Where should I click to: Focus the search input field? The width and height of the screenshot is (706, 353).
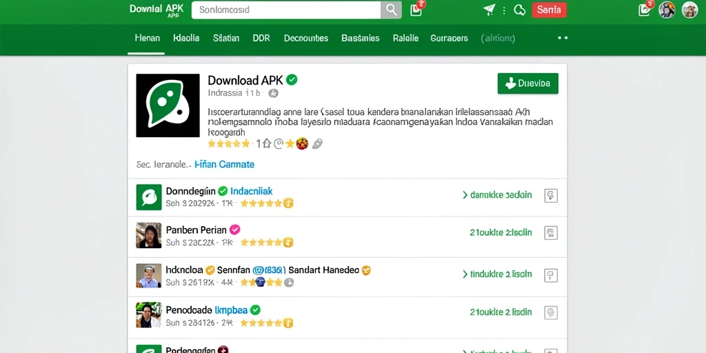tap(286, 10)
